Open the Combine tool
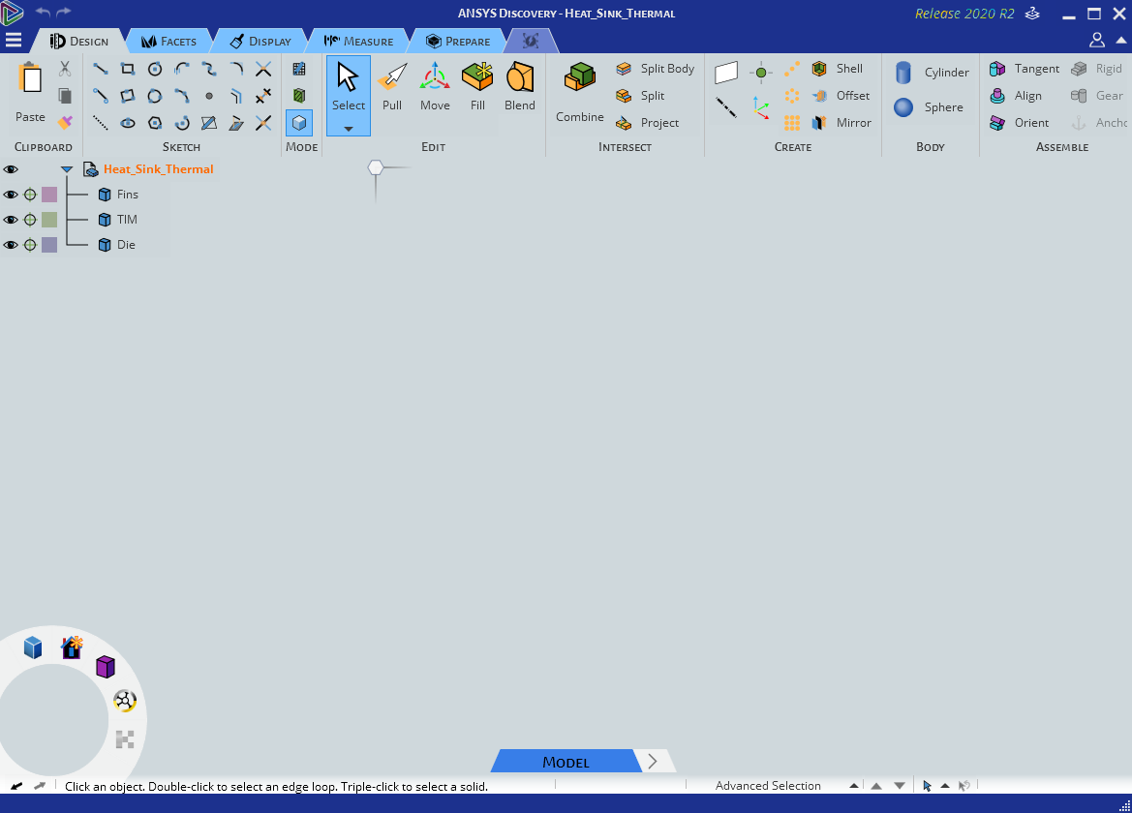This screenshot has width=1132, height=813. [x=580, y=92]
